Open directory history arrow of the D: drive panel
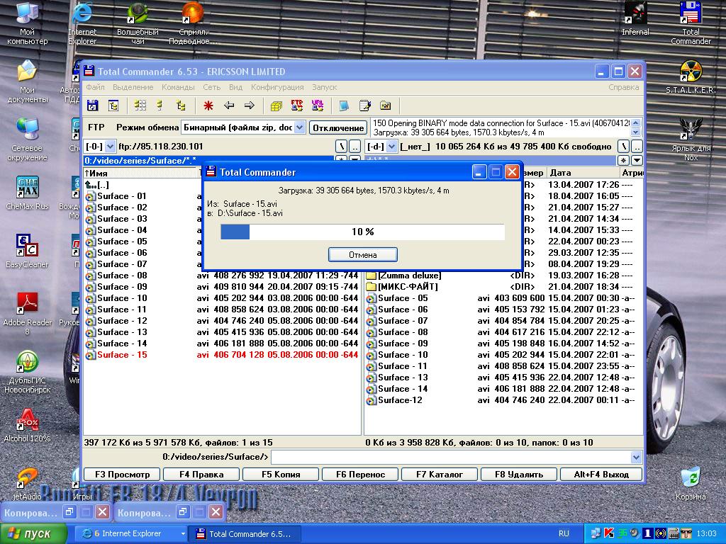 637,161
